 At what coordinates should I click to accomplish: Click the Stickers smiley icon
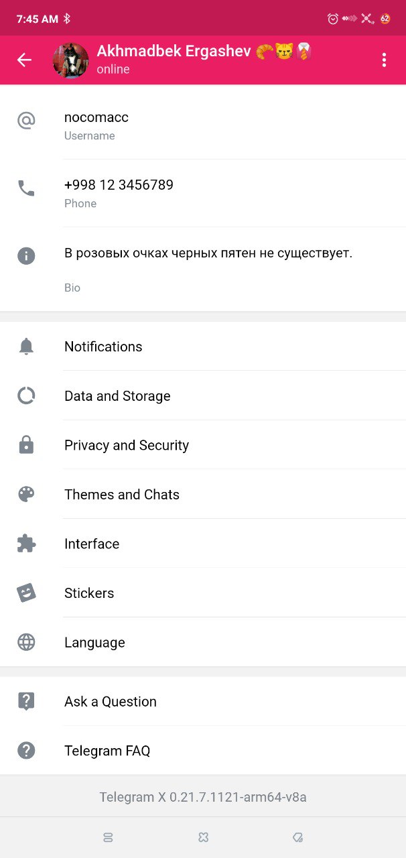[x=26, y=593]
